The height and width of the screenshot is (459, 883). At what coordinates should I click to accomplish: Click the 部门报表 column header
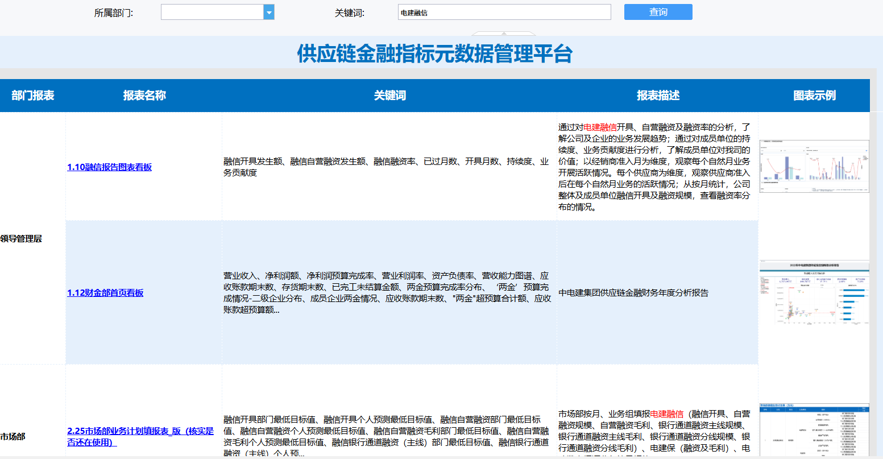point(33,96)
